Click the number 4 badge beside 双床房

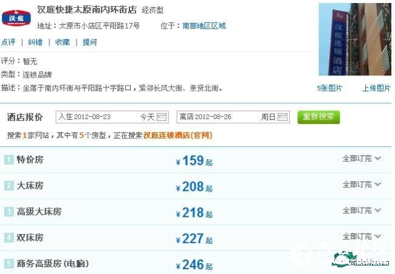point(9,238)
